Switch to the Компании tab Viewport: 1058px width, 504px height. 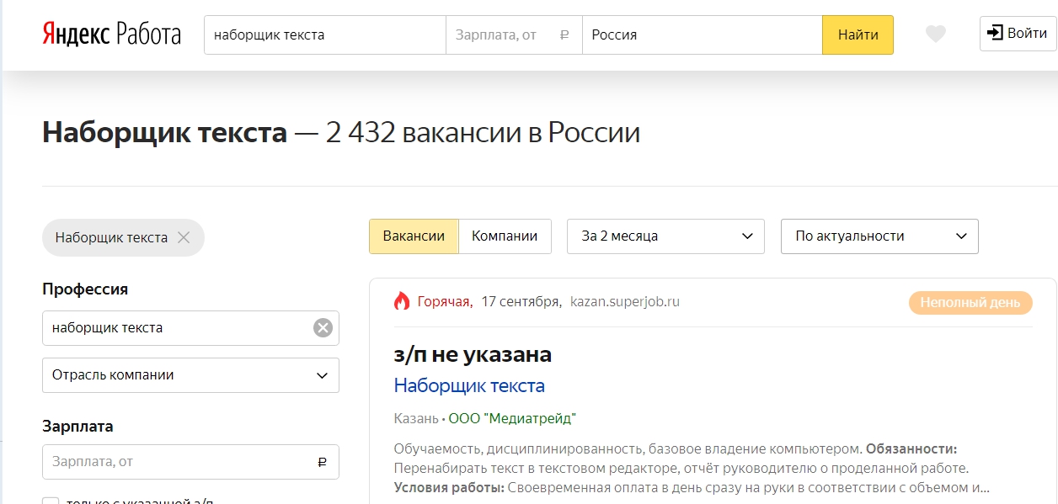[505, 236]
